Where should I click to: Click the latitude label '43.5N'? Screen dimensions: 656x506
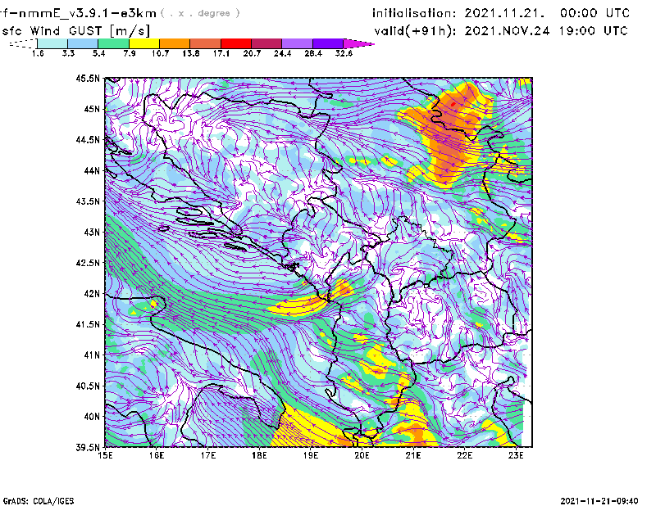[88, 201]
